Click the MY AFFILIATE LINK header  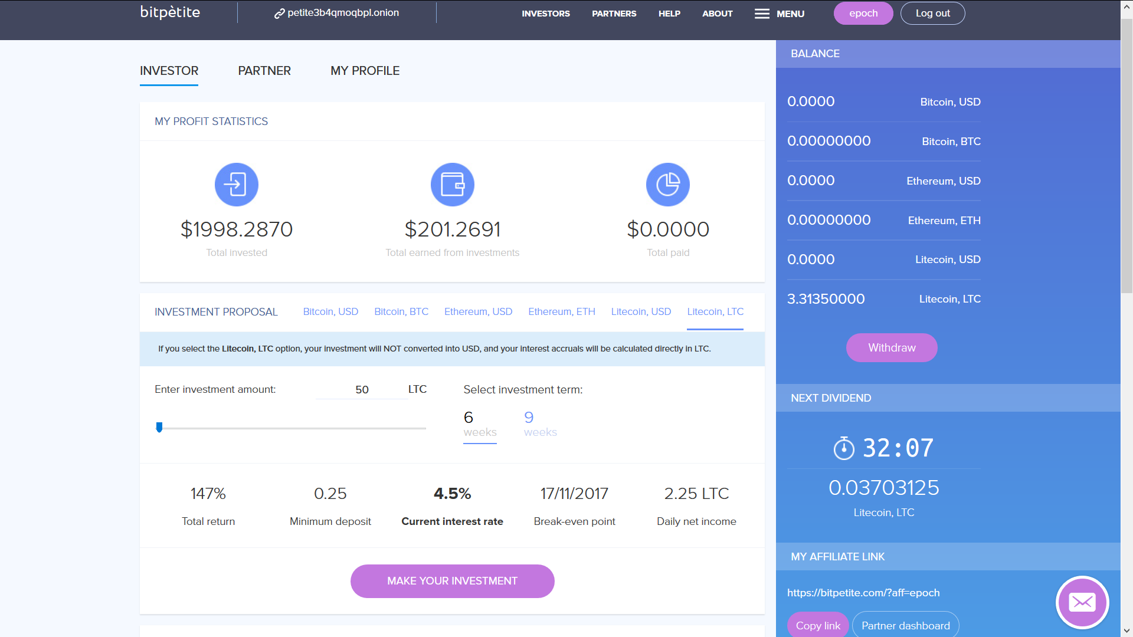point(948,557)
